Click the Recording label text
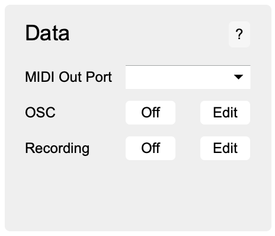Viewport: 275px width, 236px height. (57, 148)
